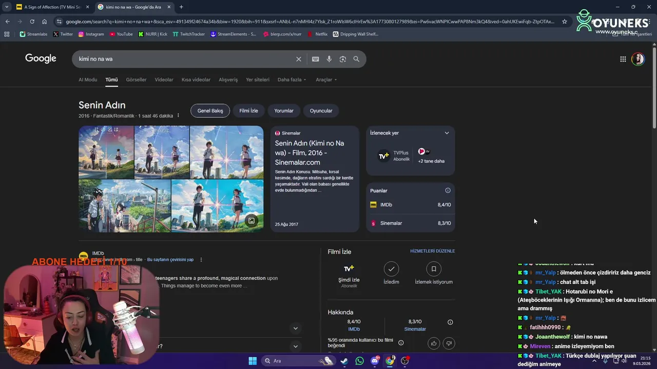Image resolution: width=657 pixels, height=369 pixels.
Task: Expand the first related question chevron
Action: pyautogui.click(x=295, y=328)
